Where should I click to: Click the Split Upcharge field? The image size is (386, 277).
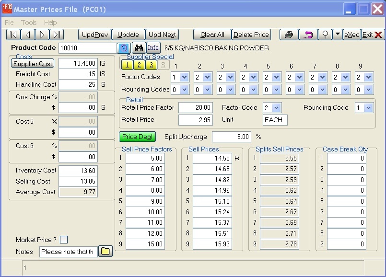pos(232,137)
